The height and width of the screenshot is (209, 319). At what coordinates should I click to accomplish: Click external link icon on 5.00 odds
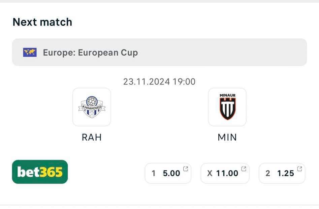[x=186, y=169]
